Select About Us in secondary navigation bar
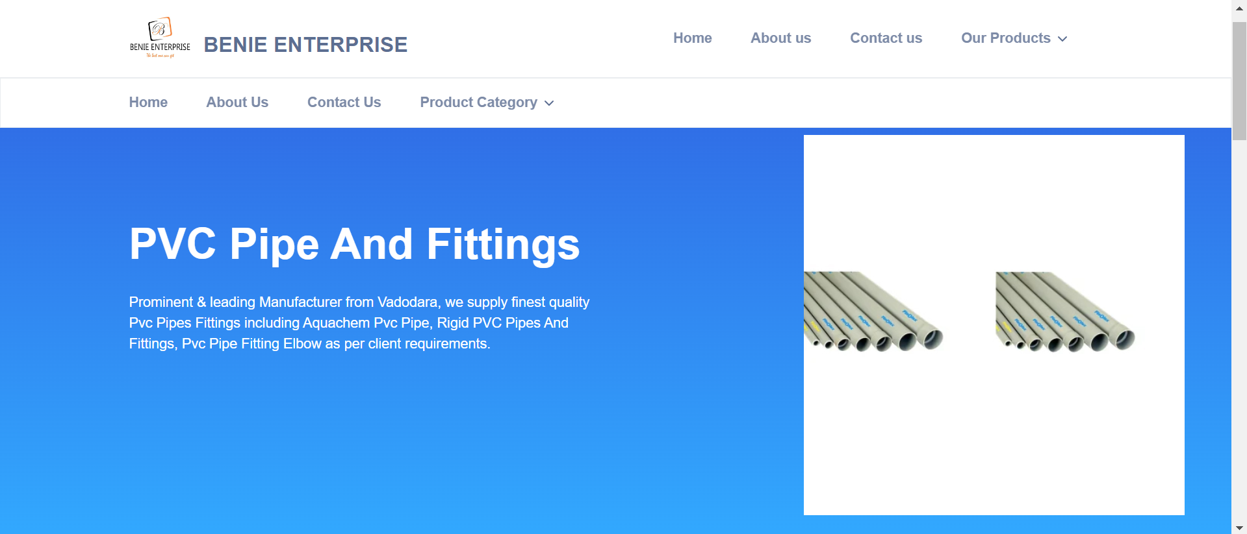The width and height of the screenshot is (1247, 534). coord(237,103)
